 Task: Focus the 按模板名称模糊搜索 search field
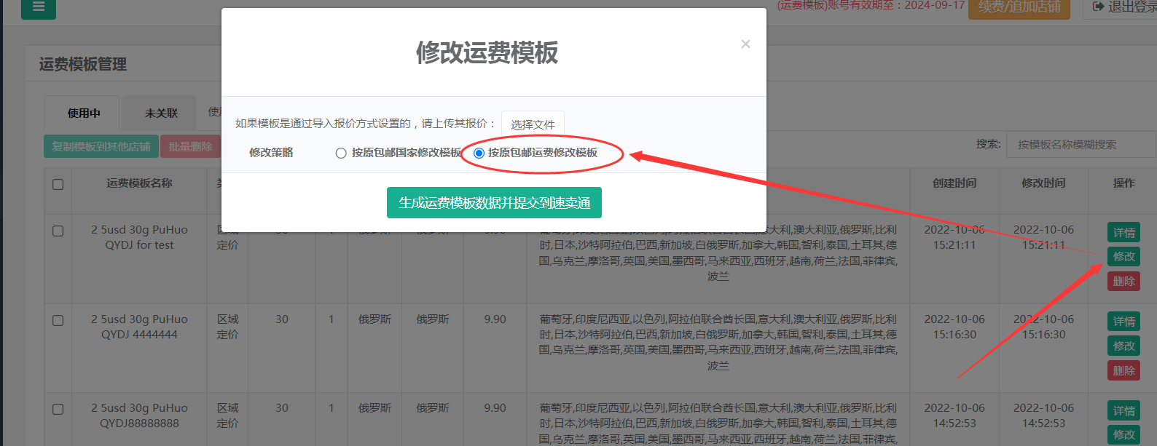[x=1081, y=145]
